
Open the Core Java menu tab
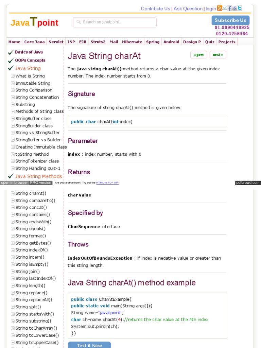click(34, 42)
